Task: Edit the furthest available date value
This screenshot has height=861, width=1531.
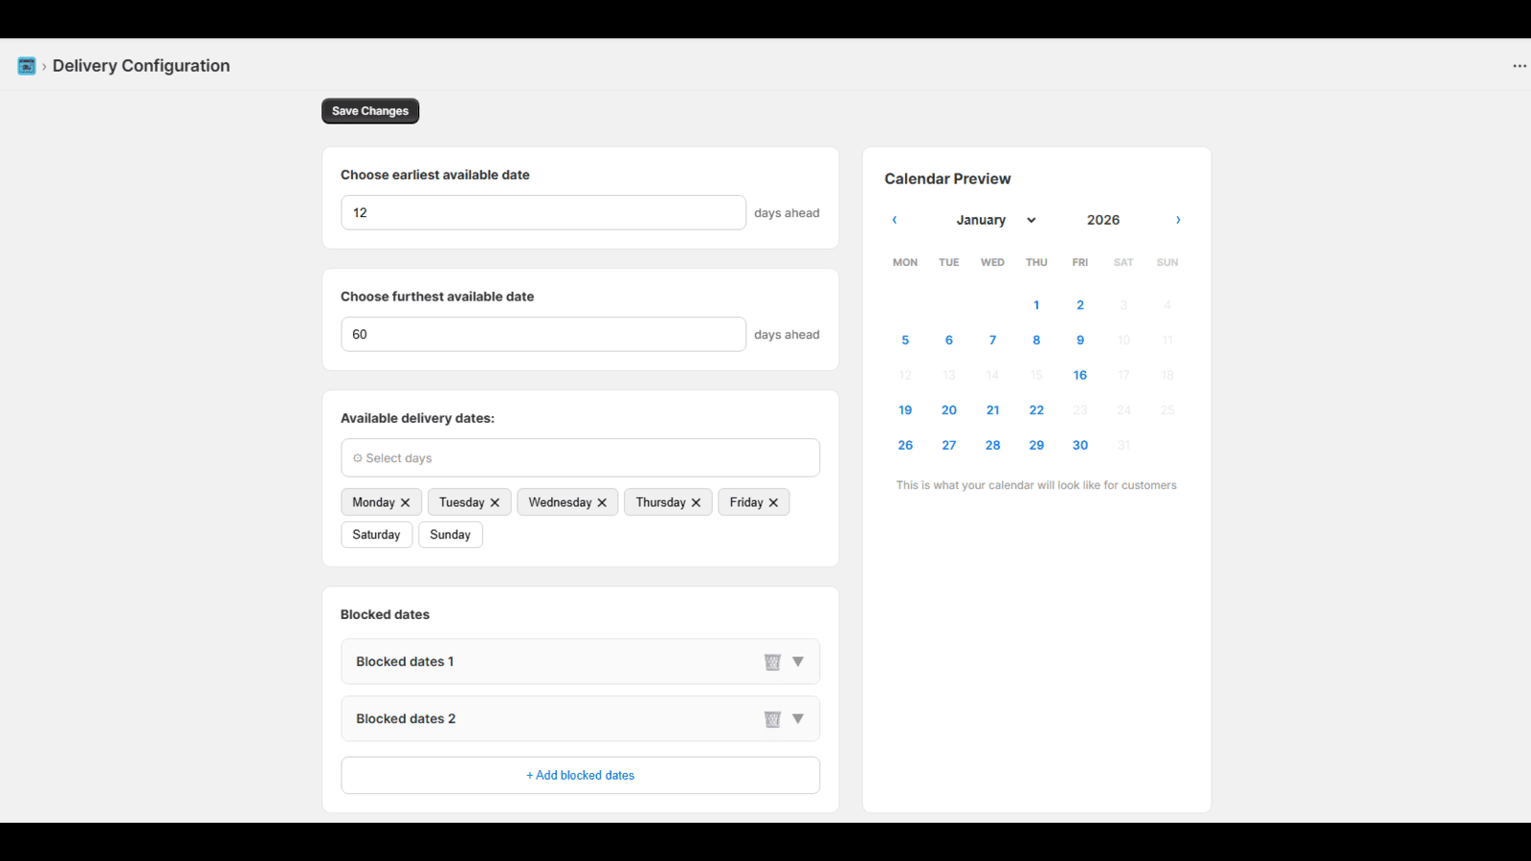Action: (543, 334)
